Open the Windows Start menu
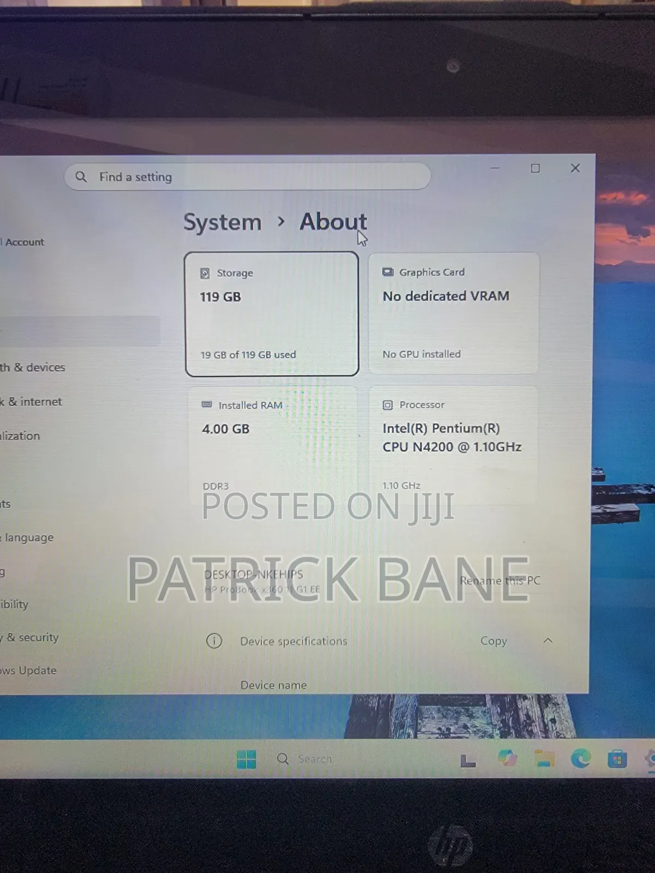Viewport: 655px width, 873px height. 246,759
